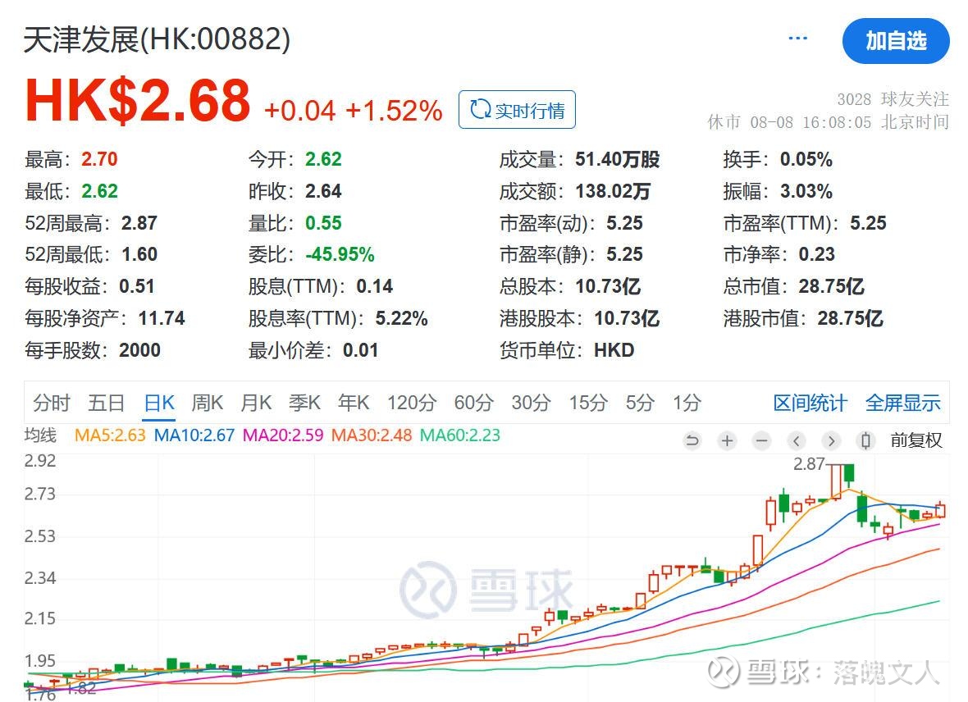Open 全屏显示 fullscreen link

tap(902, 403)
